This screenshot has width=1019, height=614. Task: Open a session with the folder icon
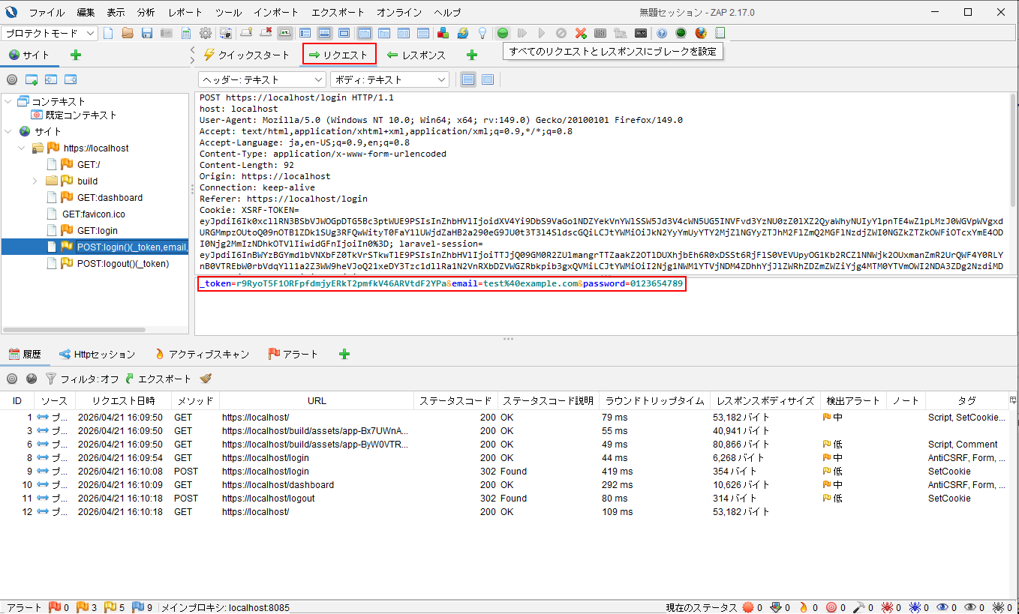tap(128, 33)
